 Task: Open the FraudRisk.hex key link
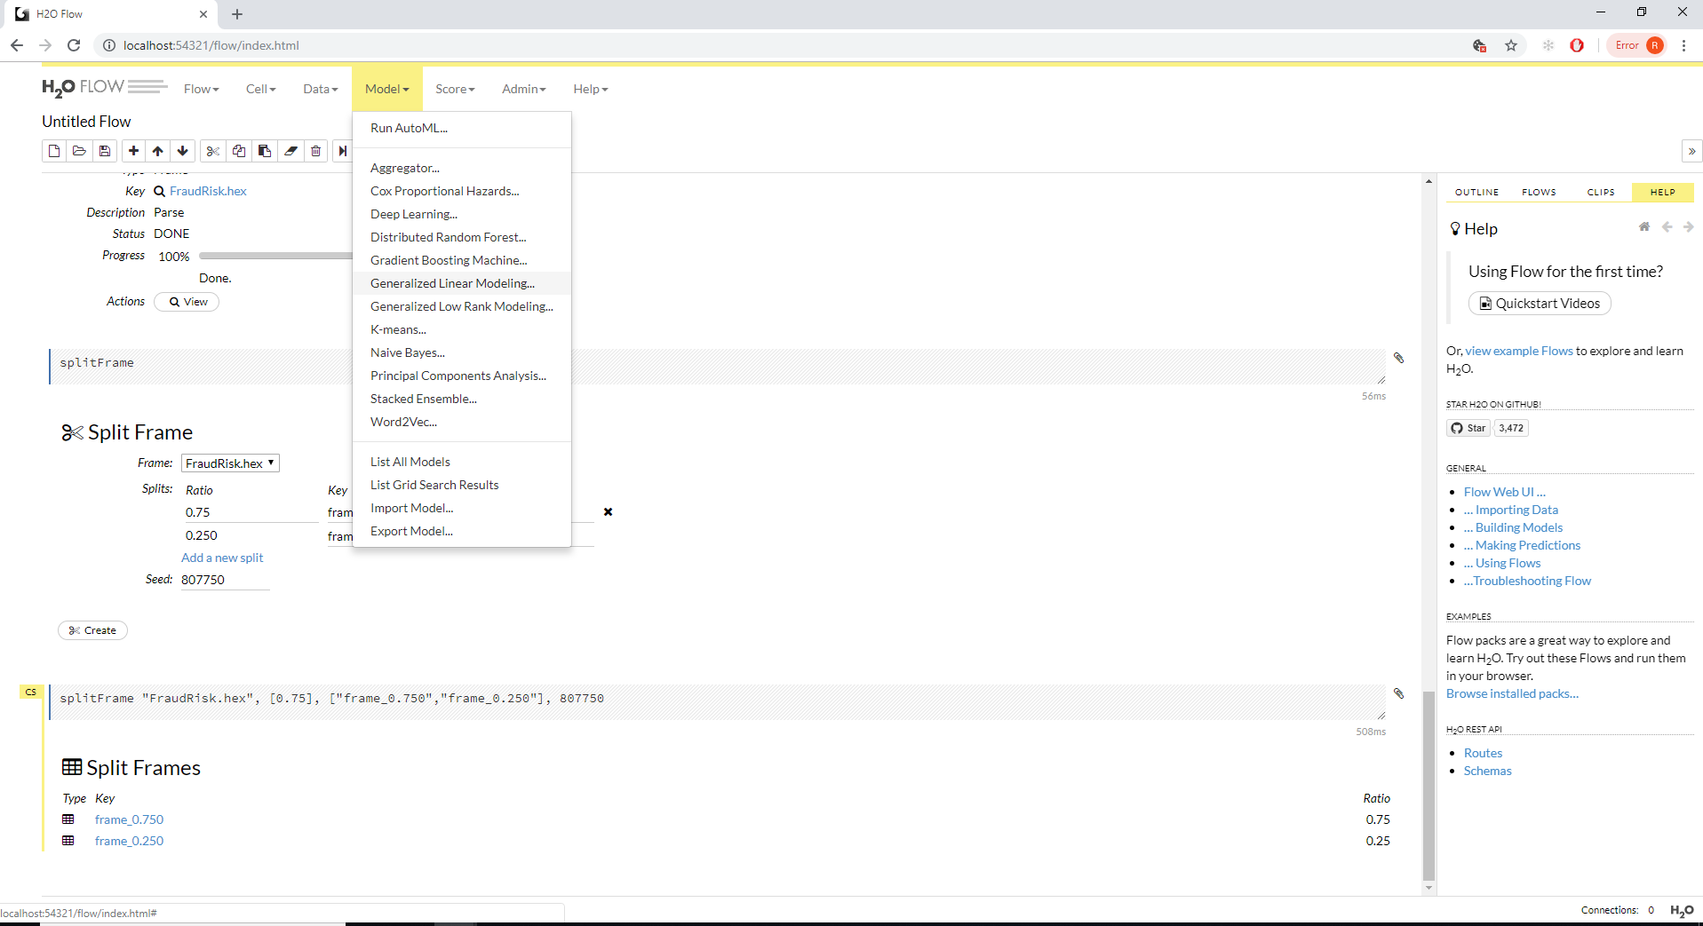tap(208, 191)
